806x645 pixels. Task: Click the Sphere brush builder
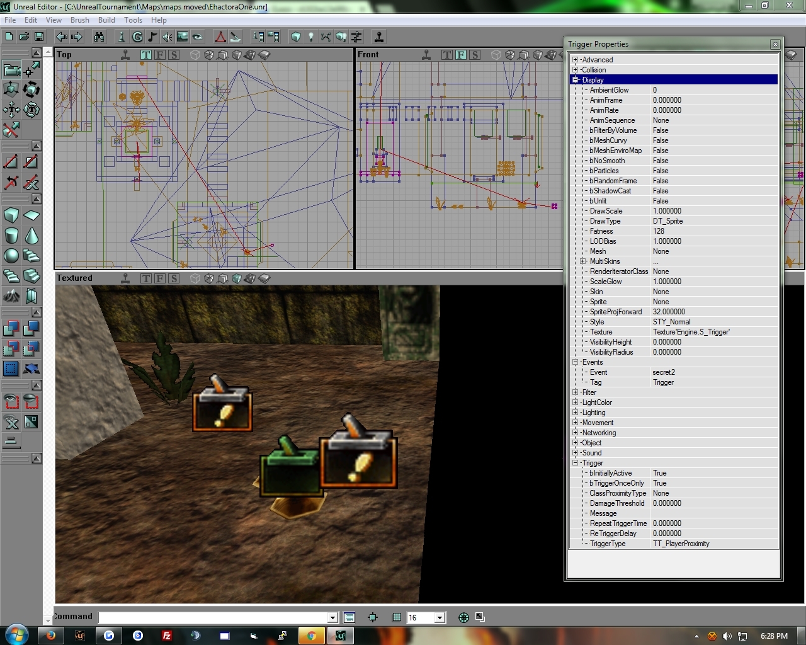[x=11, y=256]
